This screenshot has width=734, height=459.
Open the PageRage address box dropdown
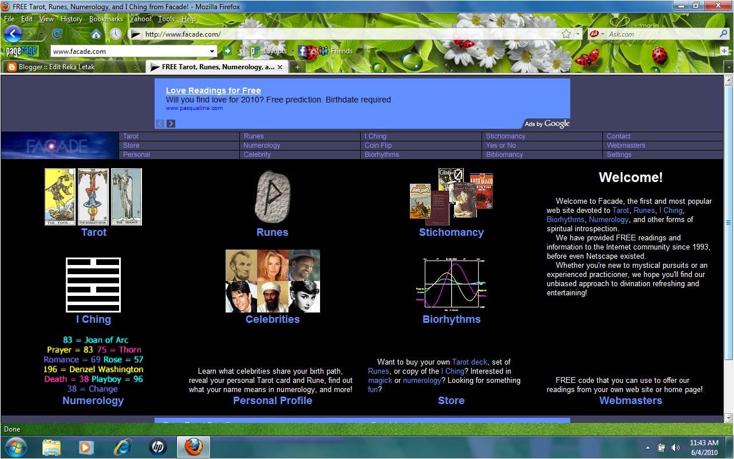point(212,52)
